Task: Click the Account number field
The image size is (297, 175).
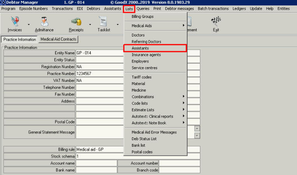Action: coord(179,163)
